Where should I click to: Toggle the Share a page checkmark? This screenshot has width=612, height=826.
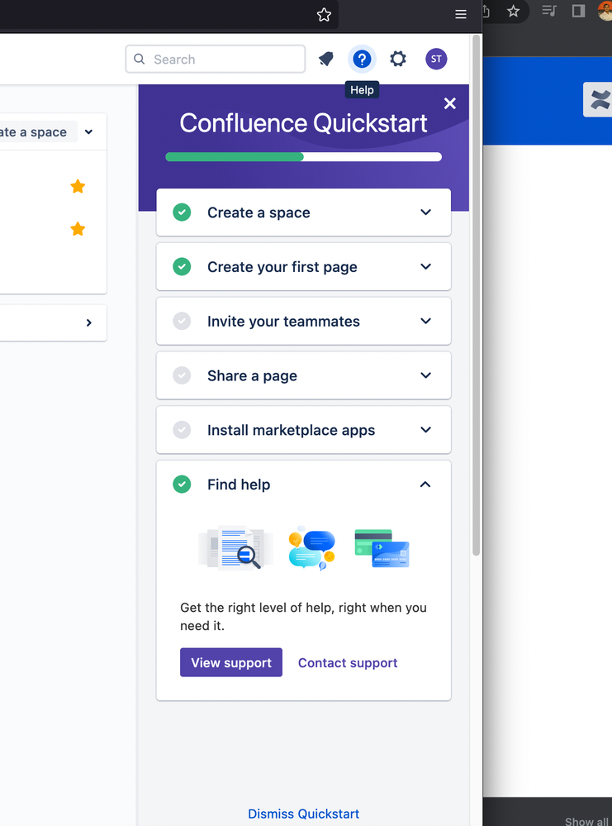[182, 375]
